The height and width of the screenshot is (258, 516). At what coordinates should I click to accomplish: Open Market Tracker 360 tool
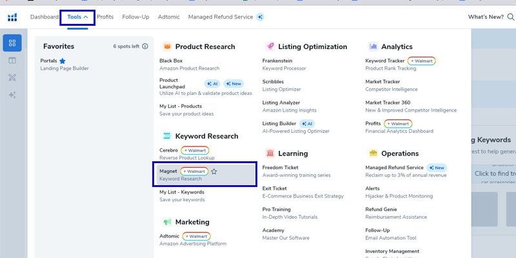tap(411, 106)
